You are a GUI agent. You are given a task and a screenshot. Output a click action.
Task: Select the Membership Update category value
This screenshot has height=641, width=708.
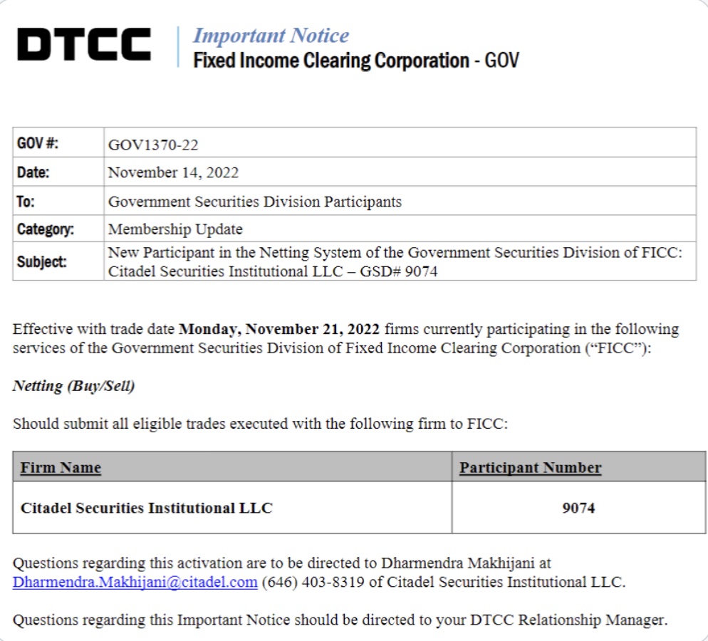[175, 229]
